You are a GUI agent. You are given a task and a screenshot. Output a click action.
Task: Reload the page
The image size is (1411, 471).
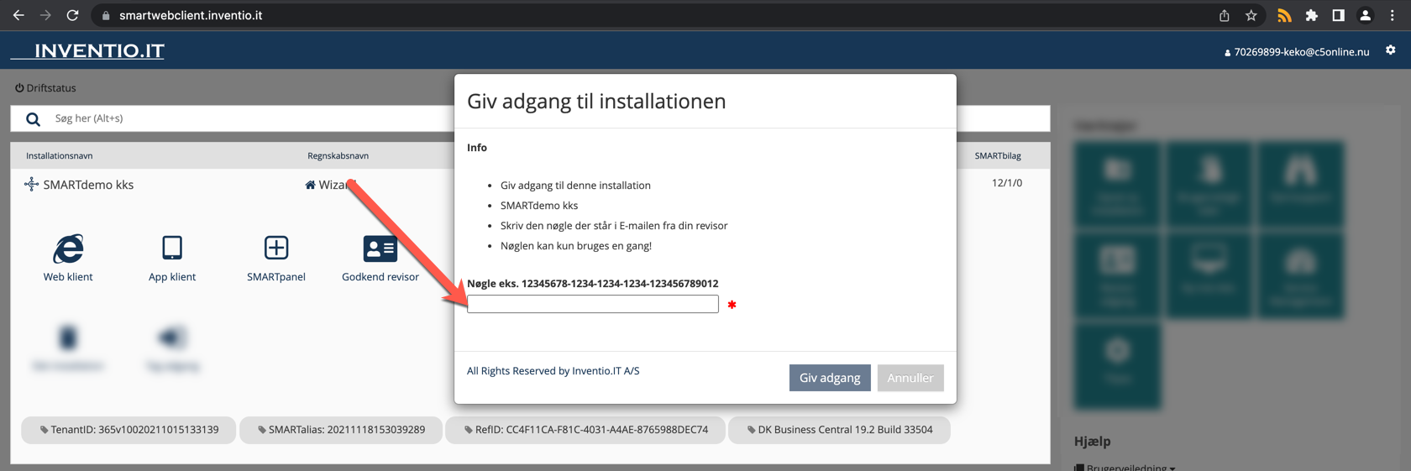click(x=73, y=15)
